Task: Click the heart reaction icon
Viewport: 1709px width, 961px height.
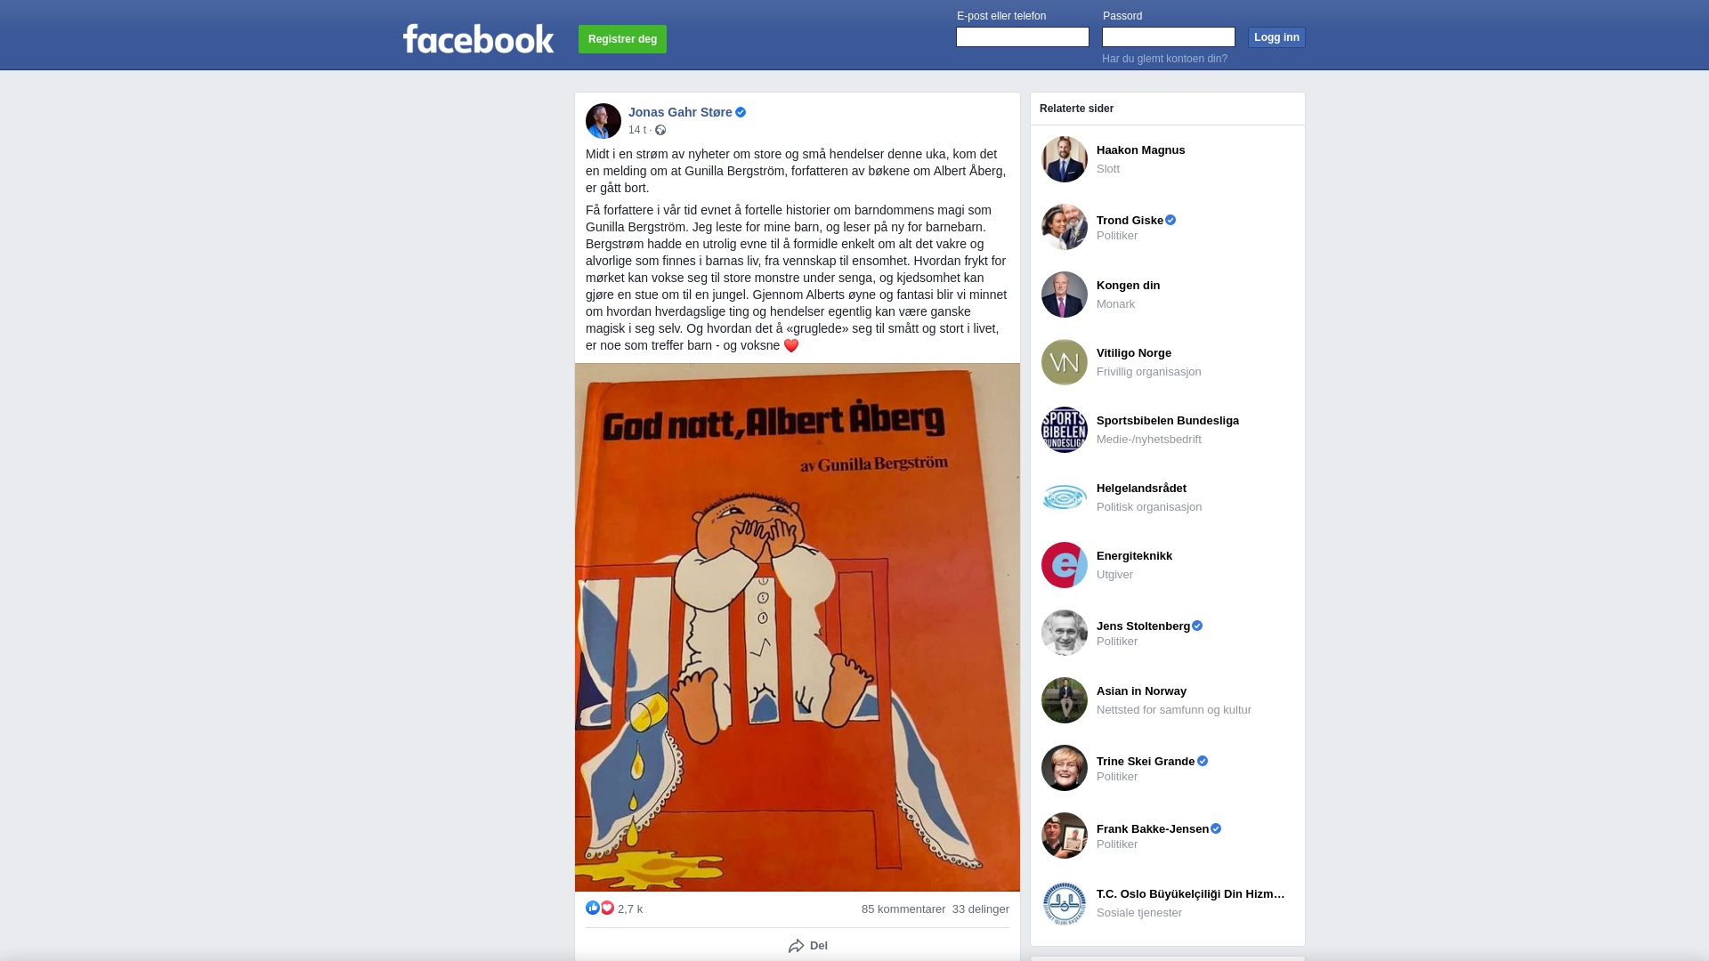Action: coord(607,908)
